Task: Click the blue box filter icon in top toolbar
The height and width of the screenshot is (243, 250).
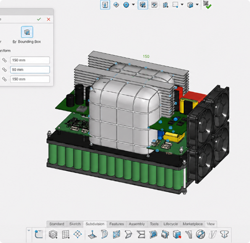Action: (166, 5)
